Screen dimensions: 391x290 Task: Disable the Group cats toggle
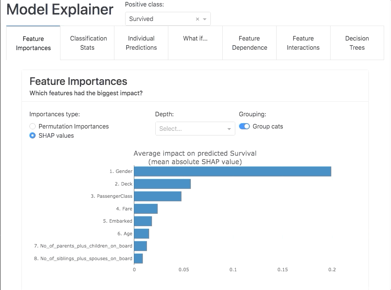pyautogui.click(x=244, y=126)
